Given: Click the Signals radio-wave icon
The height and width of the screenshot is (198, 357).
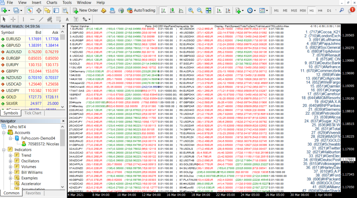Looking at the screenshot, I should tap(121, 10).
